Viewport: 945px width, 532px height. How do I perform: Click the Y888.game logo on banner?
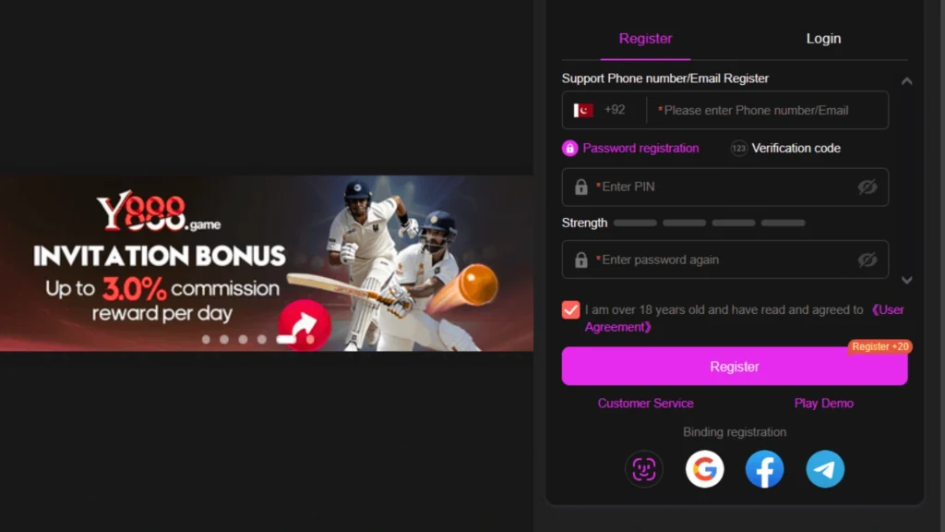coord(159,212)
